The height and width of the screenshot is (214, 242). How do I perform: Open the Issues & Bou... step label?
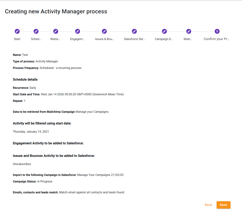(x=104, y=39)
